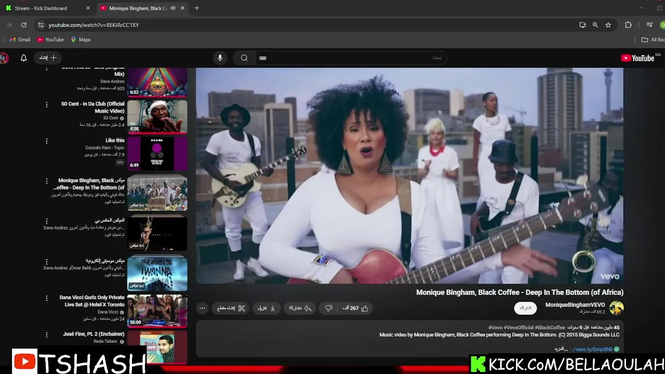The image size is (665, 374).
Task: Like the video with the thumbs-up (267K)
Action: click(x=355, y=308)
